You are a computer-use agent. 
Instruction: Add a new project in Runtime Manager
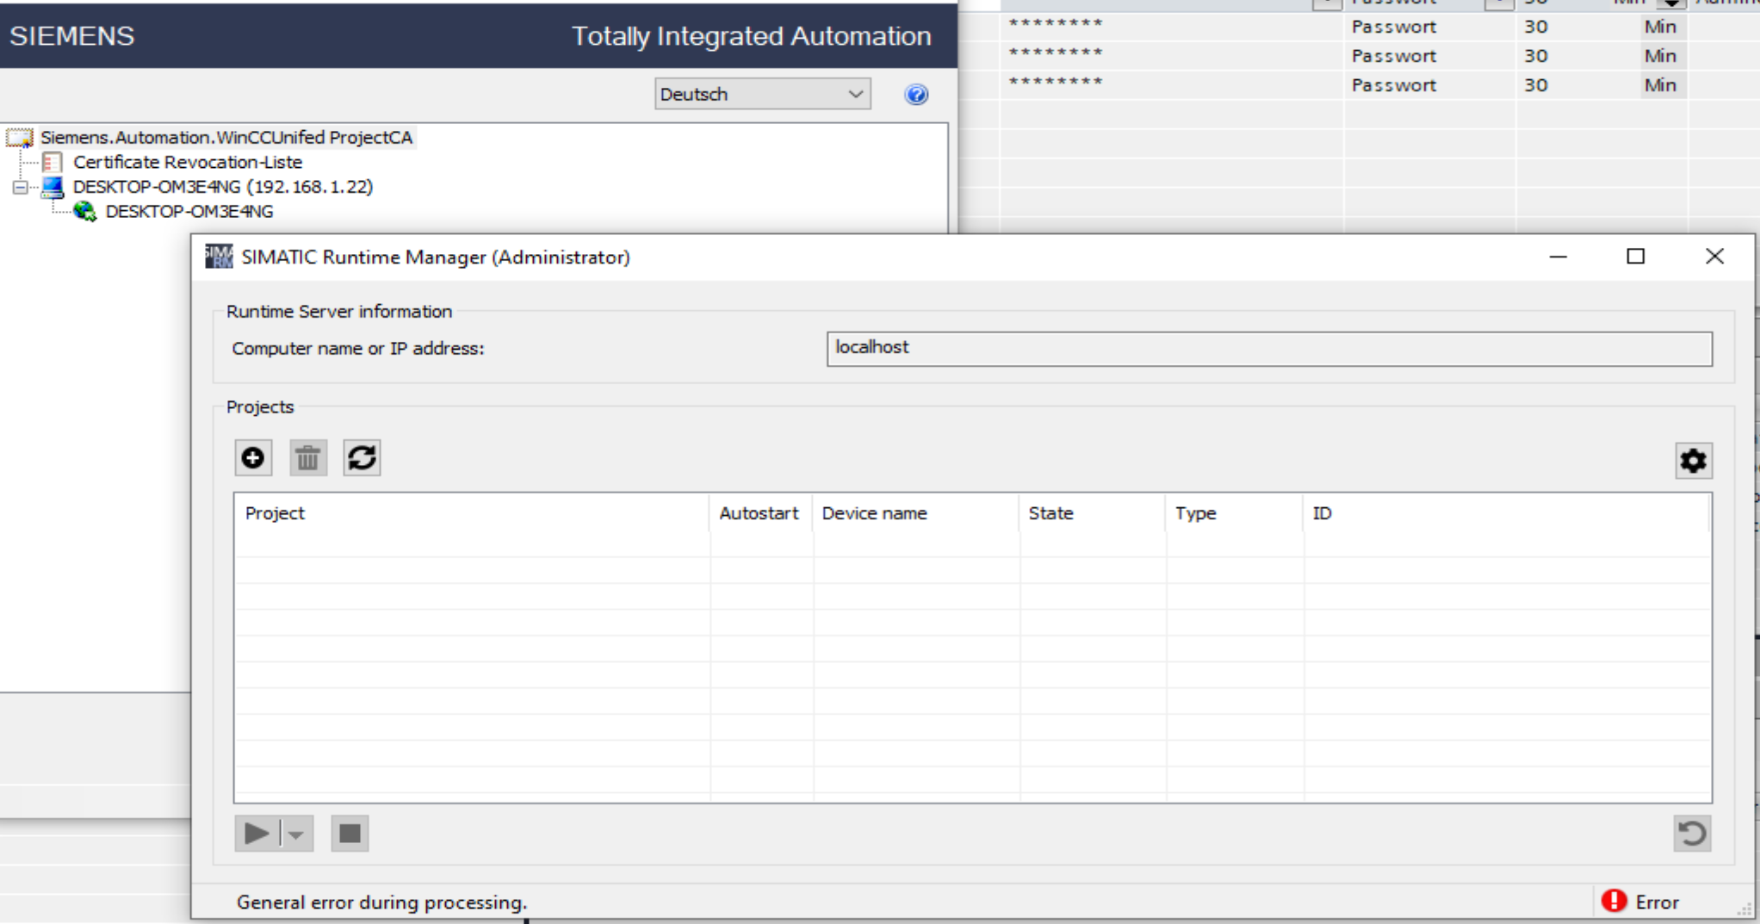pos(253,458)
